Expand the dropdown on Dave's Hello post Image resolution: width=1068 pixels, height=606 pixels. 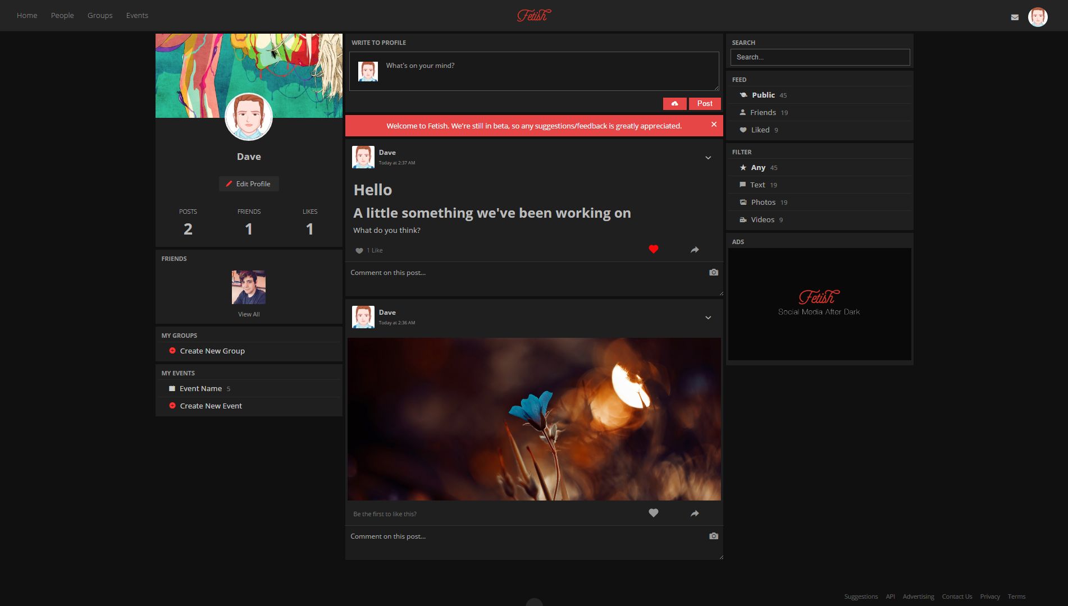tap(708, 158)
